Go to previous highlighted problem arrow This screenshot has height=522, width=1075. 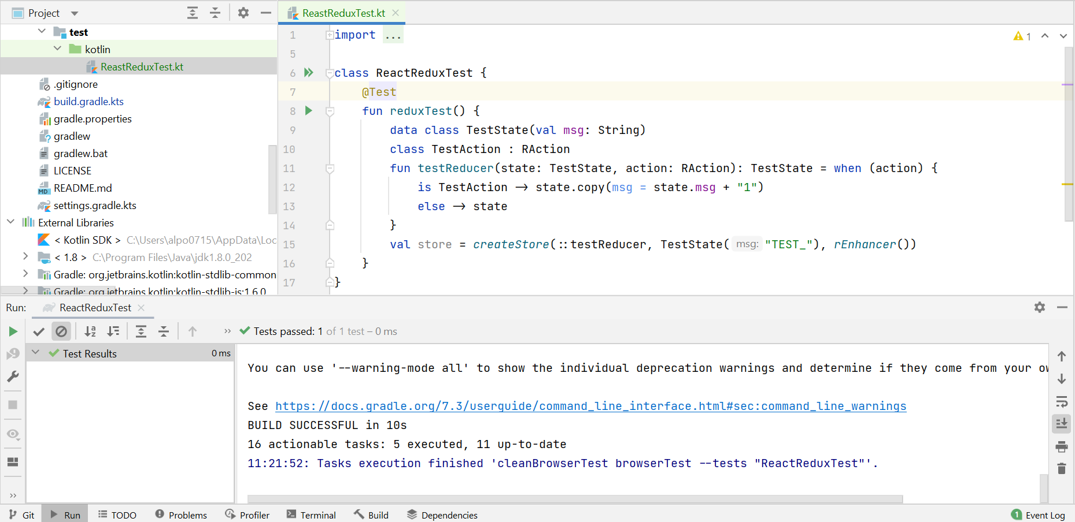(1045, 36)
